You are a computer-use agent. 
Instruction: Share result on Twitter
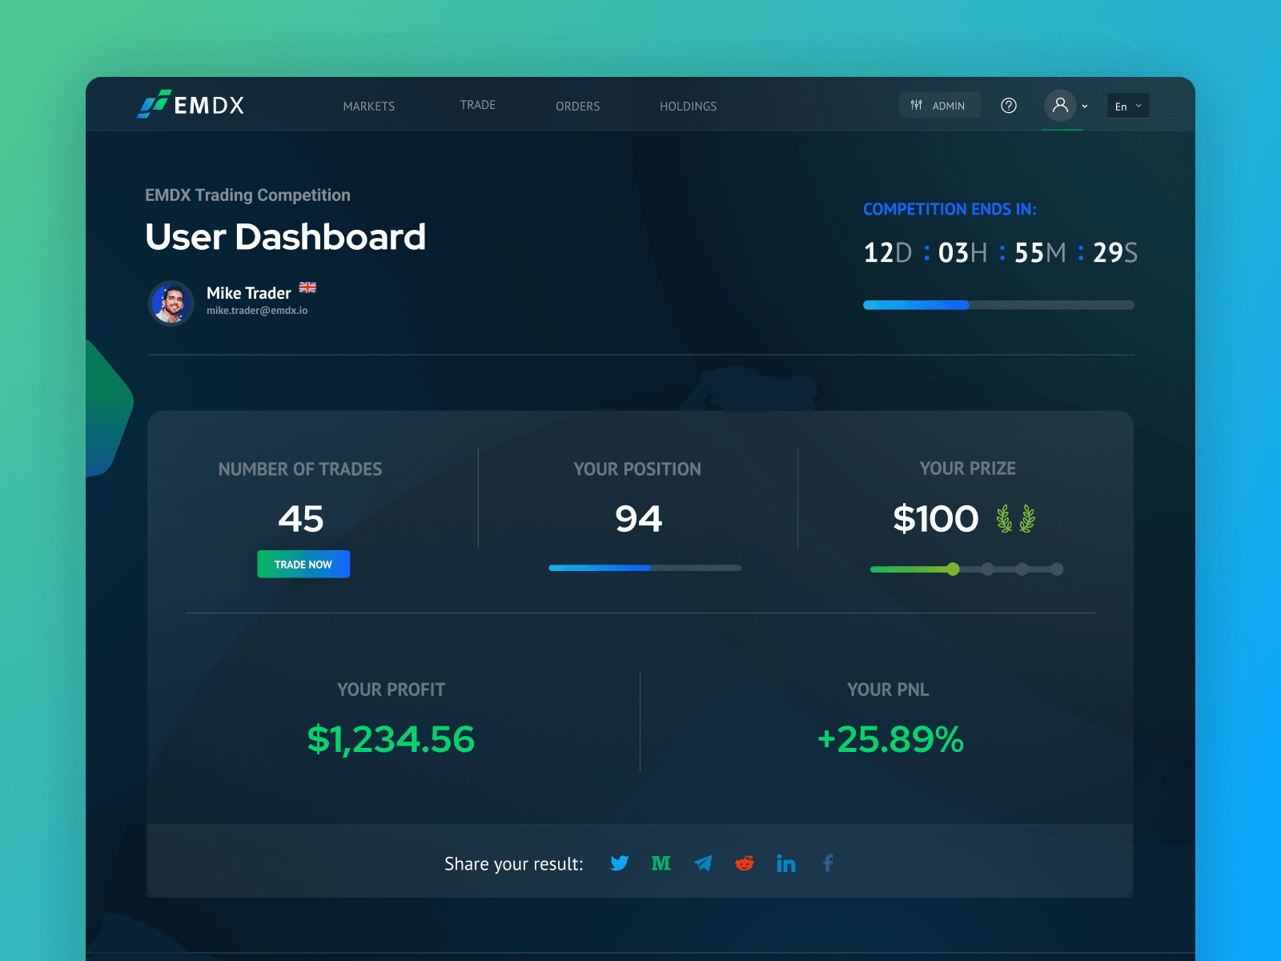click(x=619, y=863)
